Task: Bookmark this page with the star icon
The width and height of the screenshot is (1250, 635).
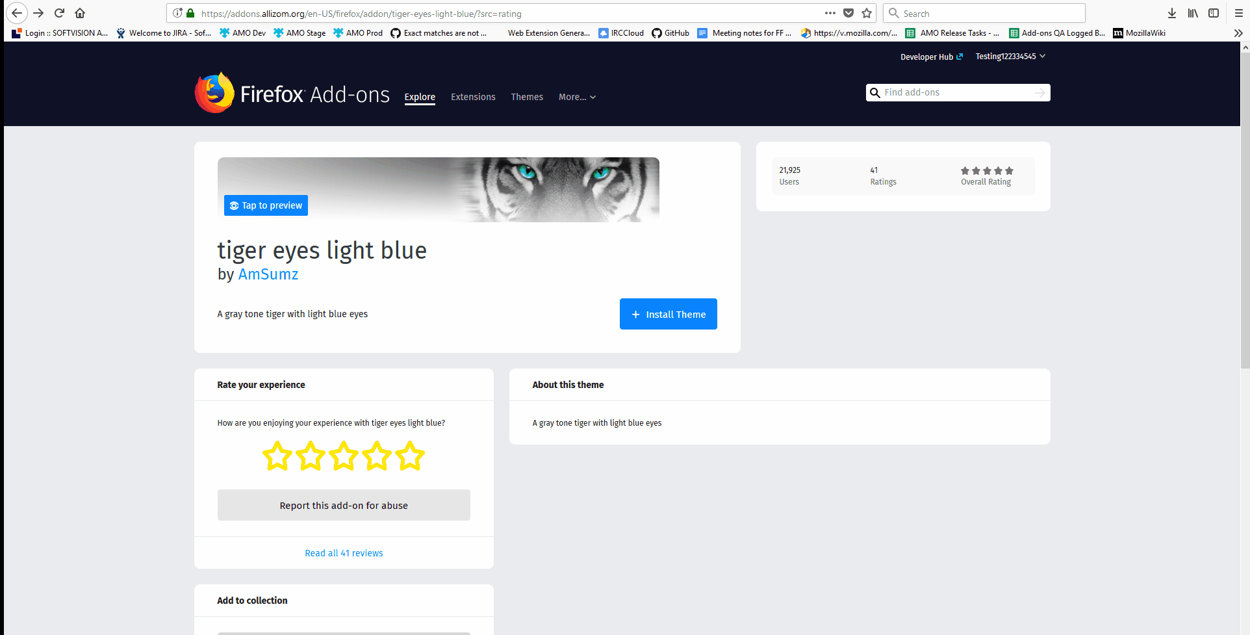Action: click(867, 13)
